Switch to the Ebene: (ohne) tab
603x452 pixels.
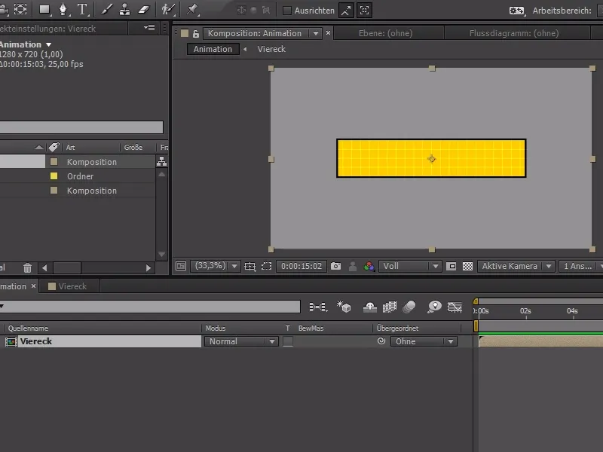tap(385, 33)
